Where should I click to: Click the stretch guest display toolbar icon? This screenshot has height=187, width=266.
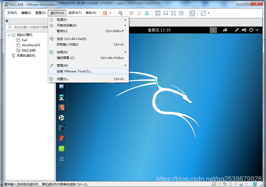[203, 13]
